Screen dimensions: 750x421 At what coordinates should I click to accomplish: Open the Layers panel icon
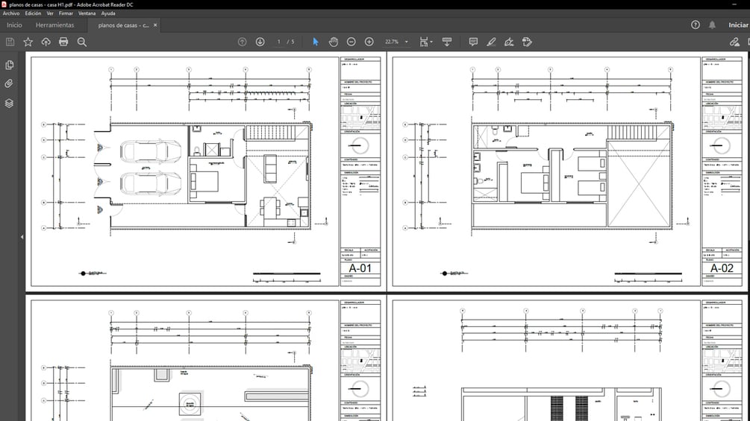9,103
